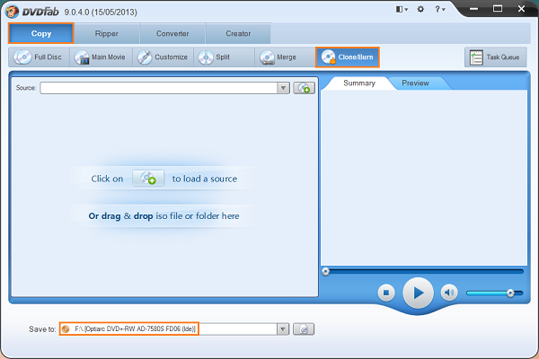Stop preview playback
539x359 pixels.
coord(386,293)
